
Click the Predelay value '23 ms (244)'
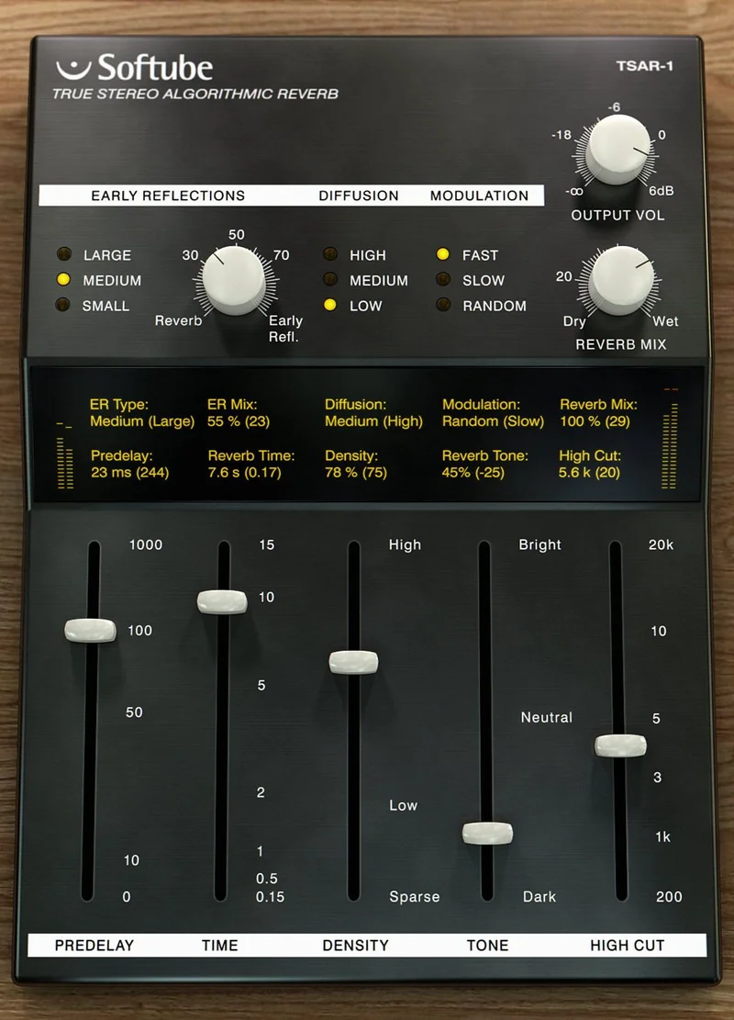coord(130,472)
